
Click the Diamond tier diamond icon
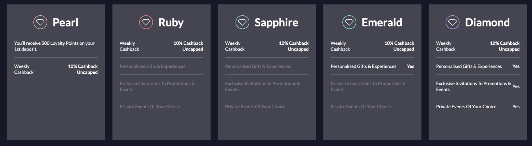point(452,22)
